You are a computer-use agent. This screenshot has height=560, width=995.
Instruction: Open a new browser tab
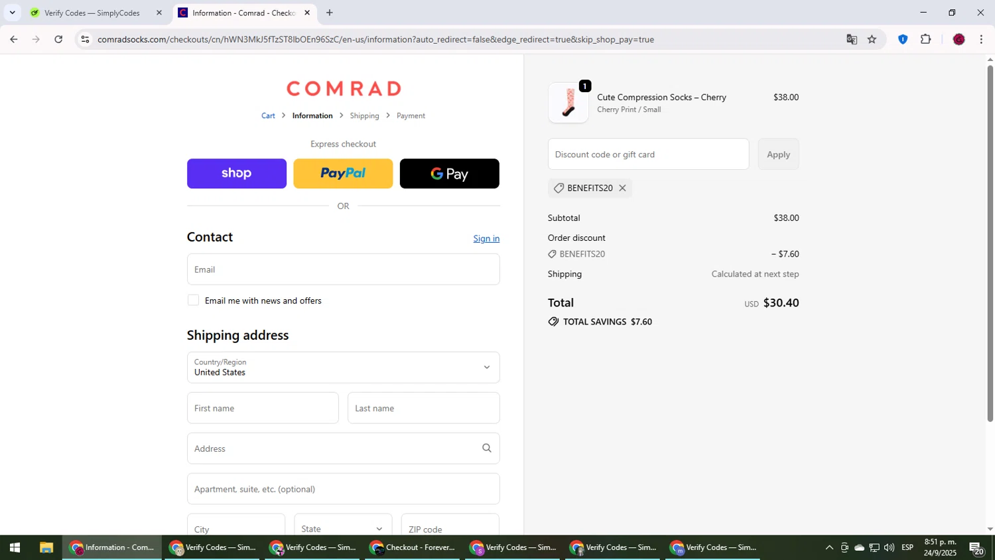(330, 13)
